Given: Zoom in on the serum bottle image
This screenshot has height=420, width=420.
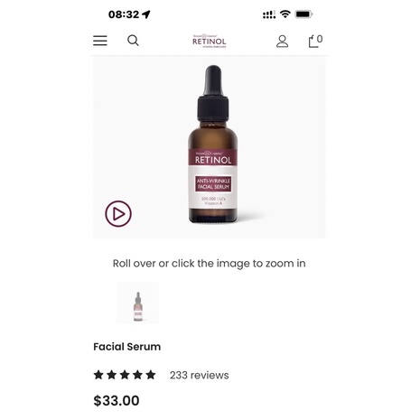Looking at the screenshot, I should coord(213,145).
